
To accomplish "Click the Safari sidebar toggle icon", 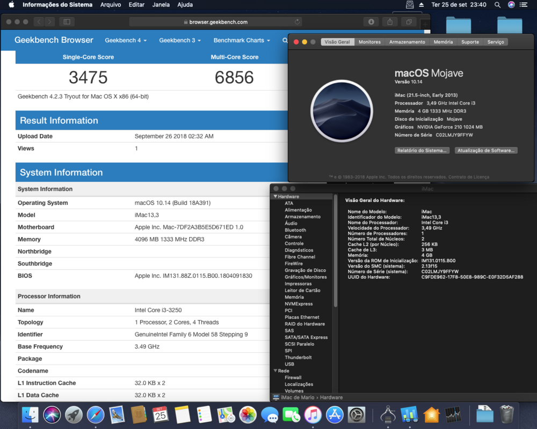I will (x=67, y=22).
